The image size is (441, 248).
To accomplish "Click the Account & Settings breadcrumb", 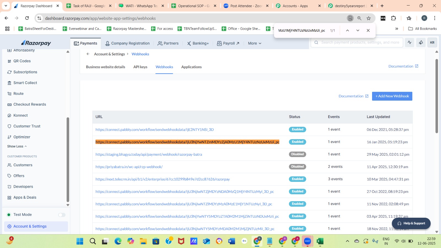I will pyautogui.click(x=109, y=54).
